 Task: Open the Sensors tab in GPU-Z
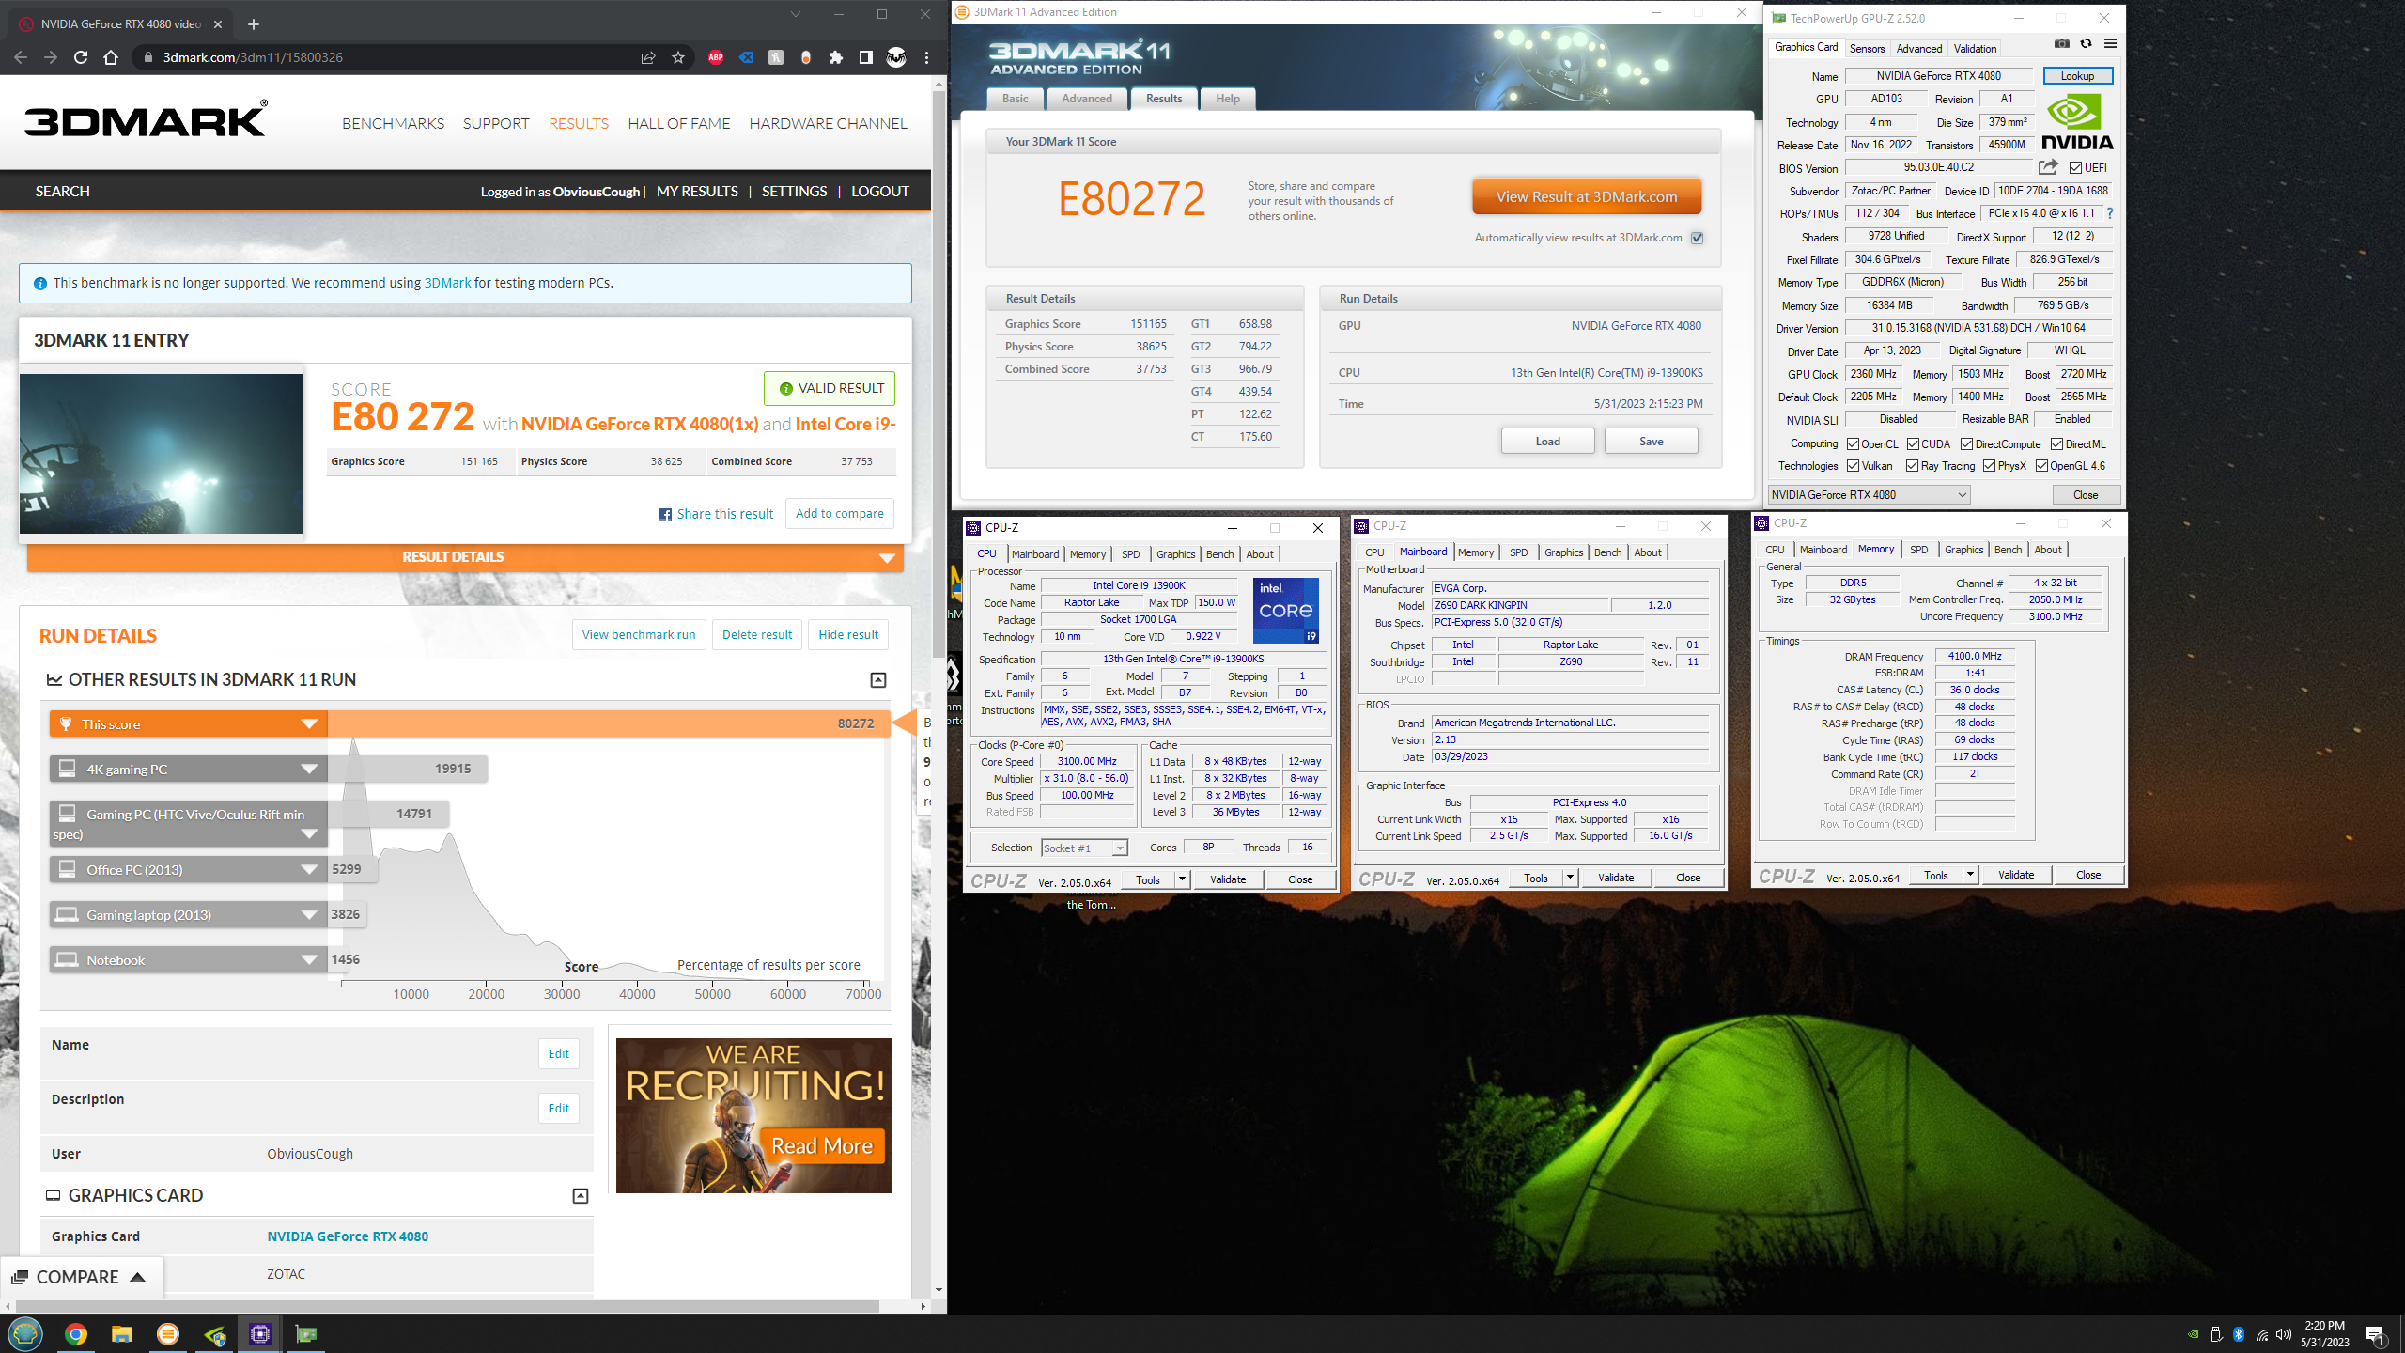pyautogui.click(x=1867, y=49)
